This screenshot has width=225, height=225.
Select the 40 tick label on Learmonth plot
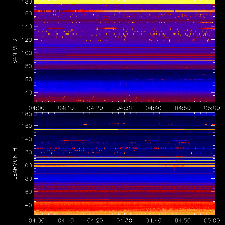pyautogui.click(x=28, y=205)
